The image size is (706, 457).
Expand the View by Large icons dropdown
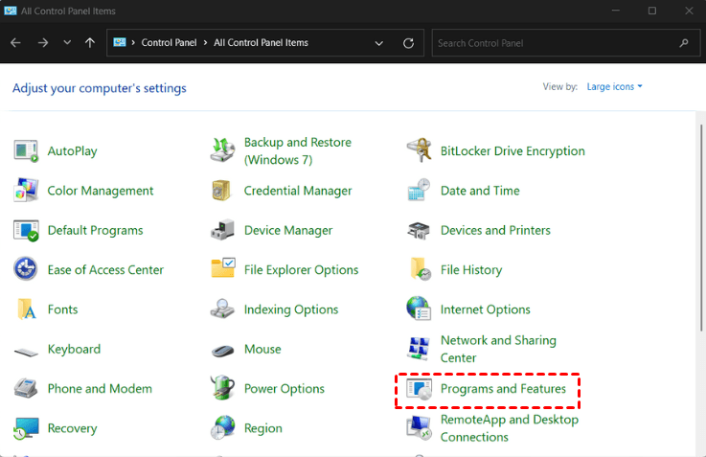614,87
